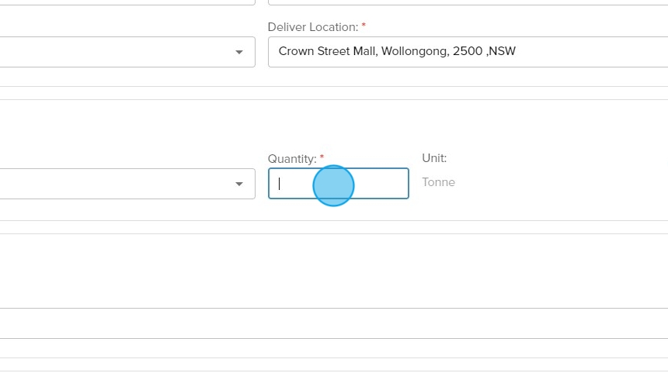
Task: Click the text cursor in Quantity box
Action: (280, 184)
